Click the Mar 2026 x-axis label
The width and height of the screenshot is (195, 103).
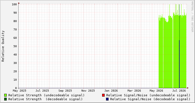134,91
